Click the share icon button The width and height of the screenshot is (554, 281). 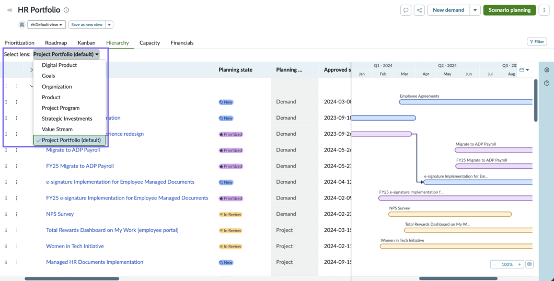point(419,10)
